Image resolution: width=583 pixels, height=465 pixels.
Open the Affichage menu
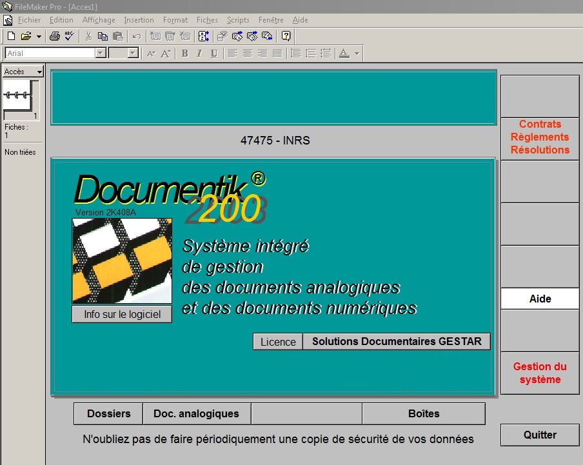coord(99,20)
